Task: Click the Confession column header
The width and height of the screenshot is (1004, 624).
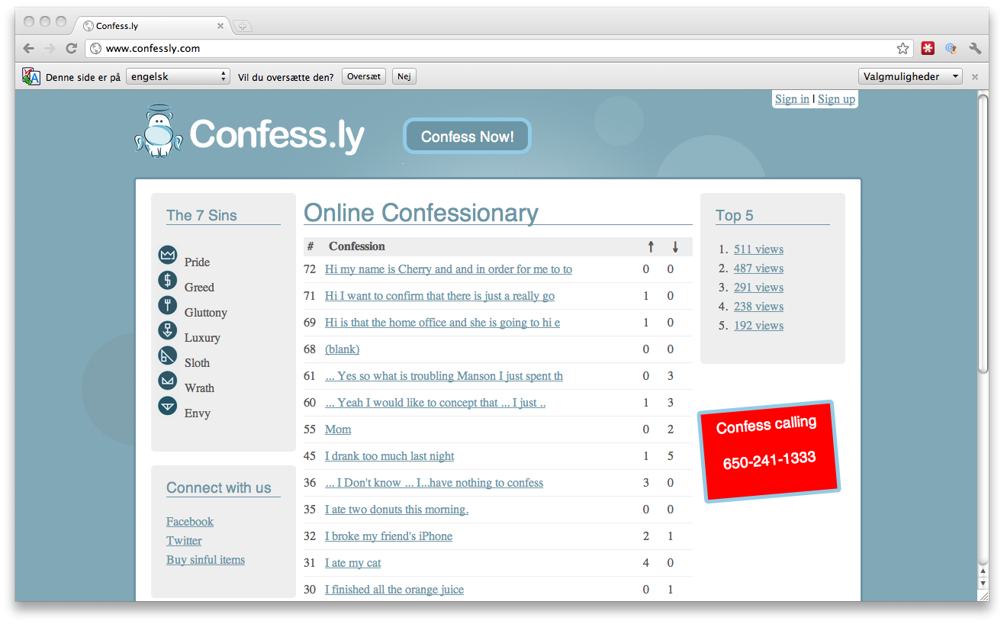Action: (x=357, y=246)
